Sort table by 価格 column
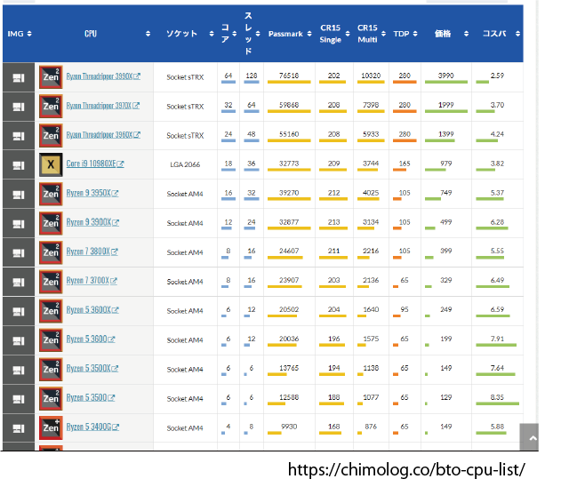 [x=466, y=34]
